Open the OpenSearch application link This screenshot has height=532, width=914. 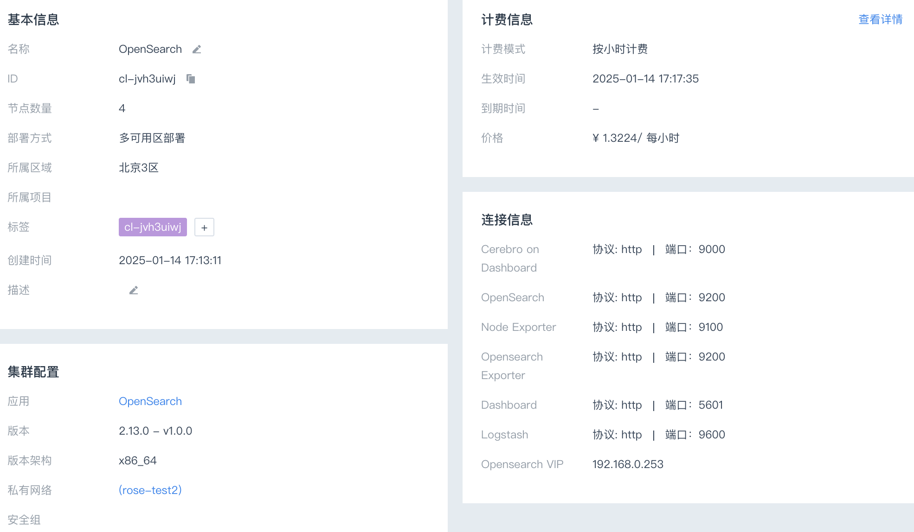(x=150, y=401)
